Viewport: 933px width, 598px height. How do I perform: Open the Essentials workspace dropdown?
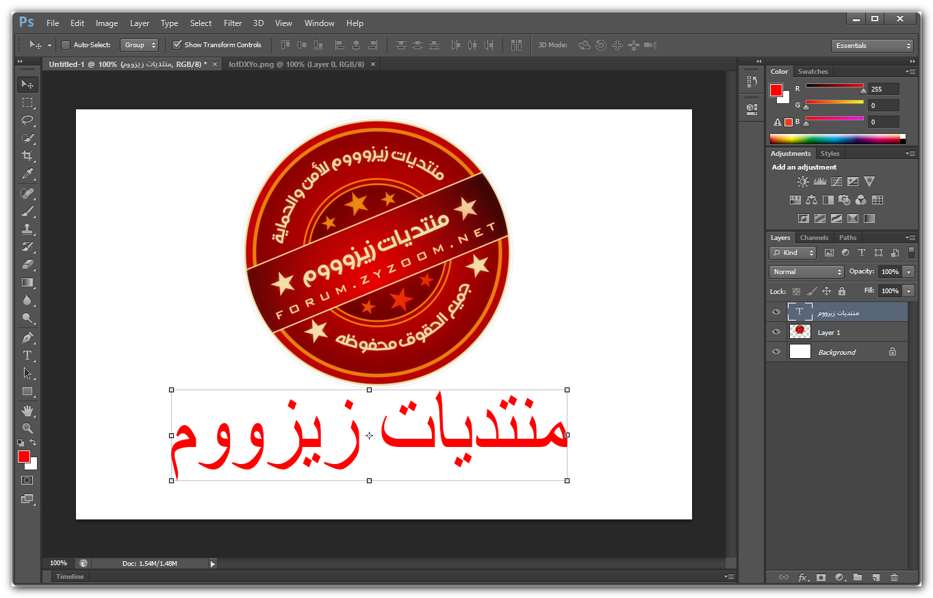(873, 46)
